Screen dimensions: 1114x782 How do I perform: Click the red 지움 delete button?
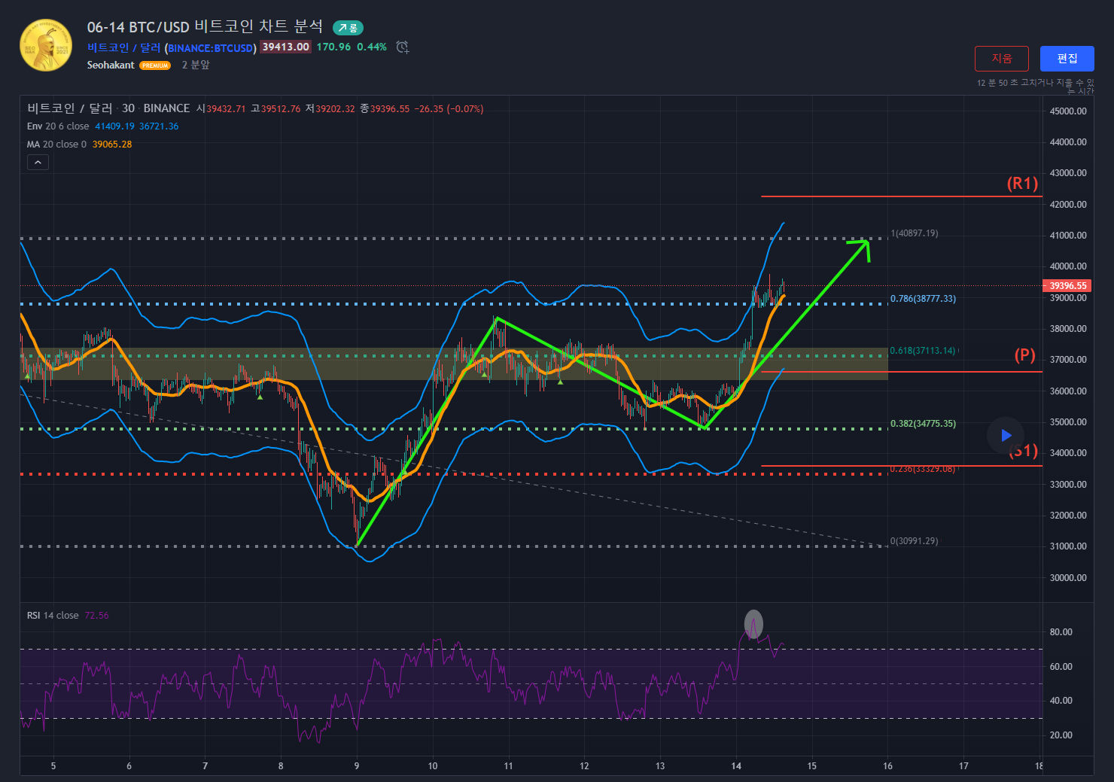[x=1001, y=59]
